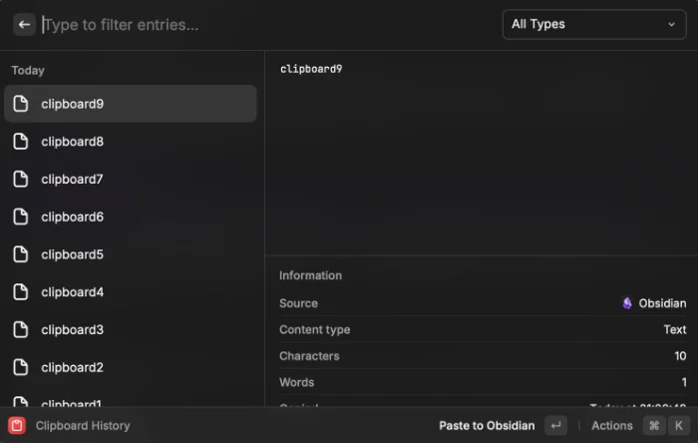This screenshot has width=698, height=443.
Task: Click the clipboard6 document icon
Action: pos(21,217)
